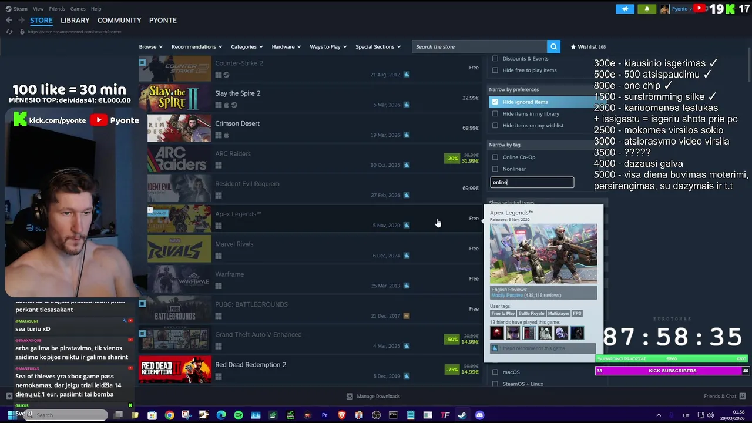Expand the Browse dropdown
Screen dimensions: 752x423
click(x=151, y=46)
